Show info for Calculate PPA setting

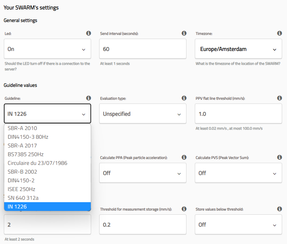[x=184, y=158]
